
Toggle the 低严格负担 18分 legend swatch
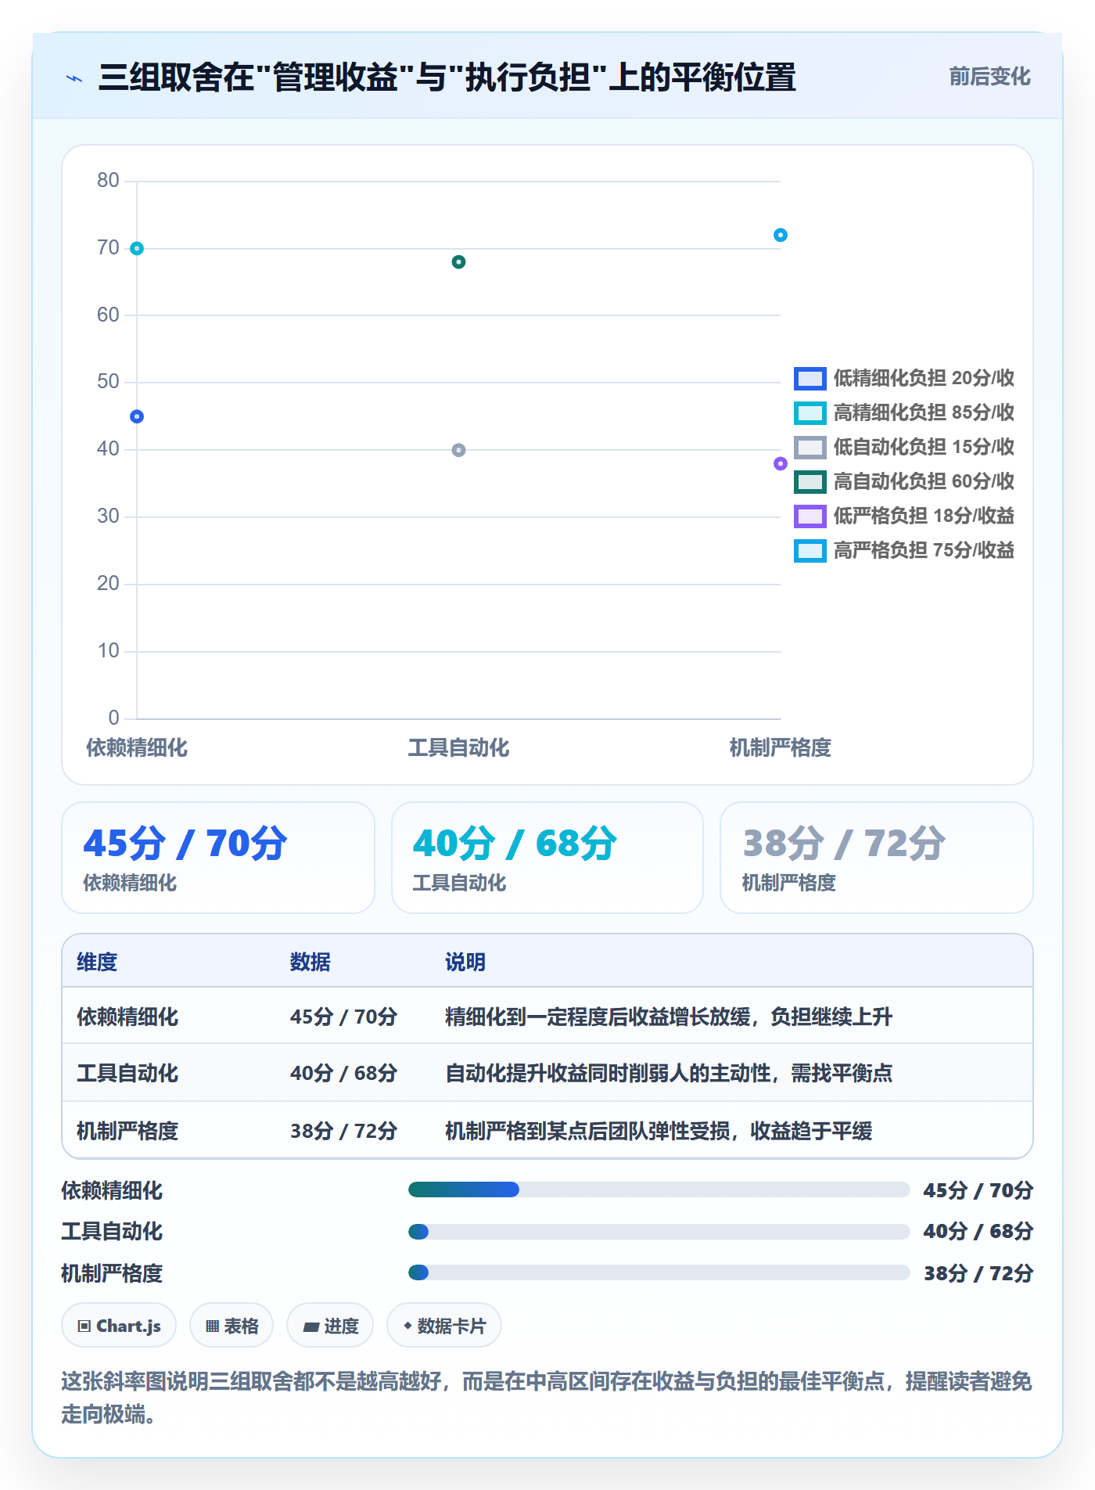pyautogui.click(x=810, y=516)
